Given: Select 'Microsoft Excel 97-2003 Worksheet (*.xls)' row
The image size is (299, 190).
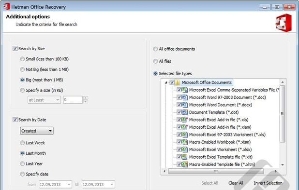Looking at the screenshot, I should coord(227,135).
